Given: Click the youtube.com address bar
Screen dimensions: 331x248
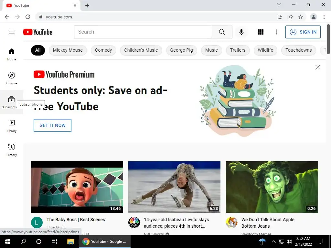Looking at the screenshot, I should click(x=156, y=17).
